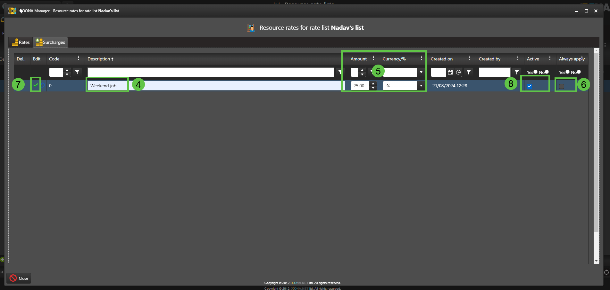Expand the Currency/% filter dropdown

coord(421,72)
